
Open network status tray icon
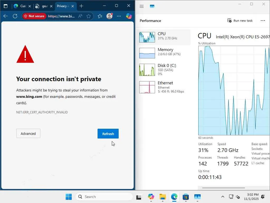(x=231, y=197)
